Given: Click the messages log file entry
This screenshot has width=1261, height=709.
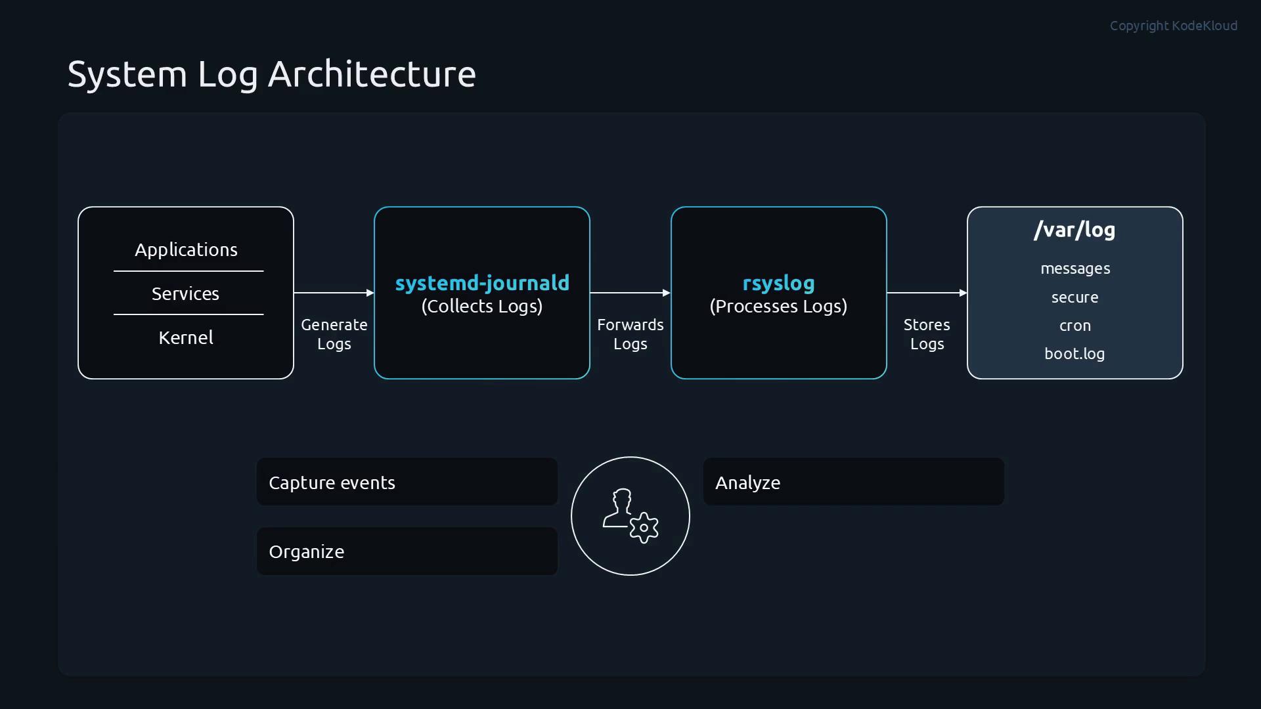Looking at the screenshot, I should tap(1075, 269).
